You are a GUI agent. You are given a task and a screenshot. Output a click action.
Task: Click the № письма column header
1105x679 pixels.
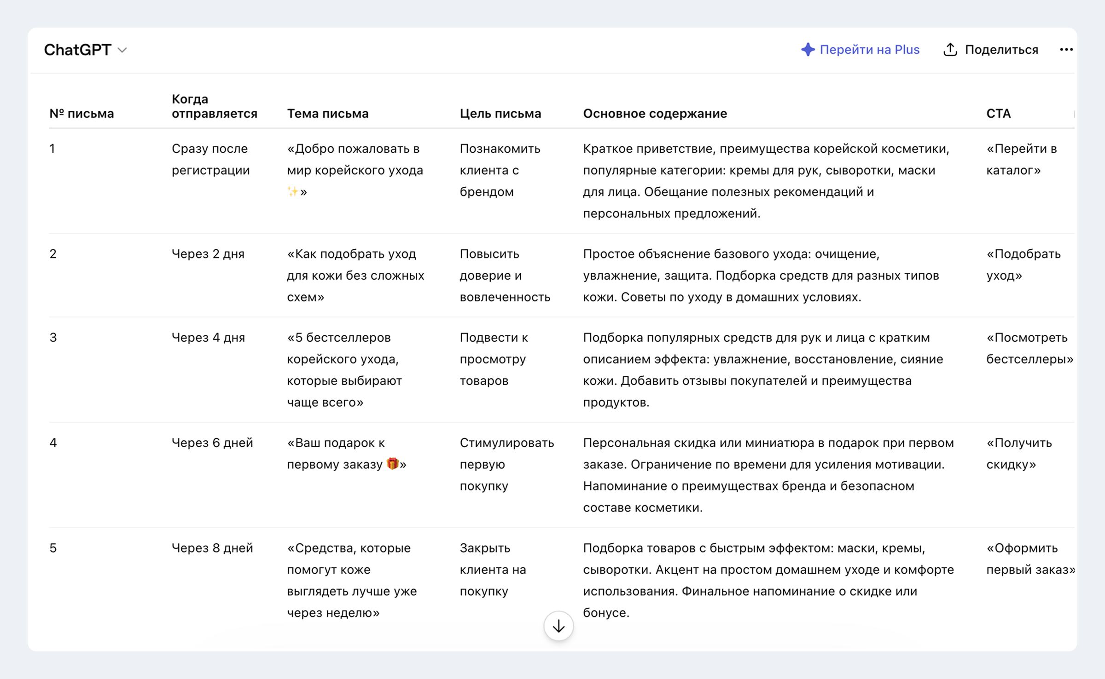click(x=81, y=113)
